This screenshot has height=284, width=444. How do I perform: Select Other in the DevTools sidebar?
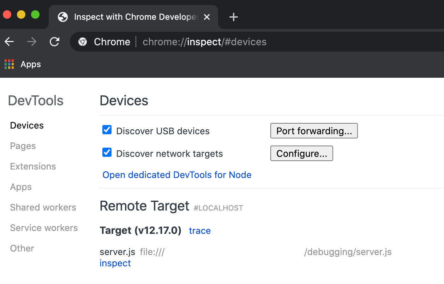click(22, 248)
